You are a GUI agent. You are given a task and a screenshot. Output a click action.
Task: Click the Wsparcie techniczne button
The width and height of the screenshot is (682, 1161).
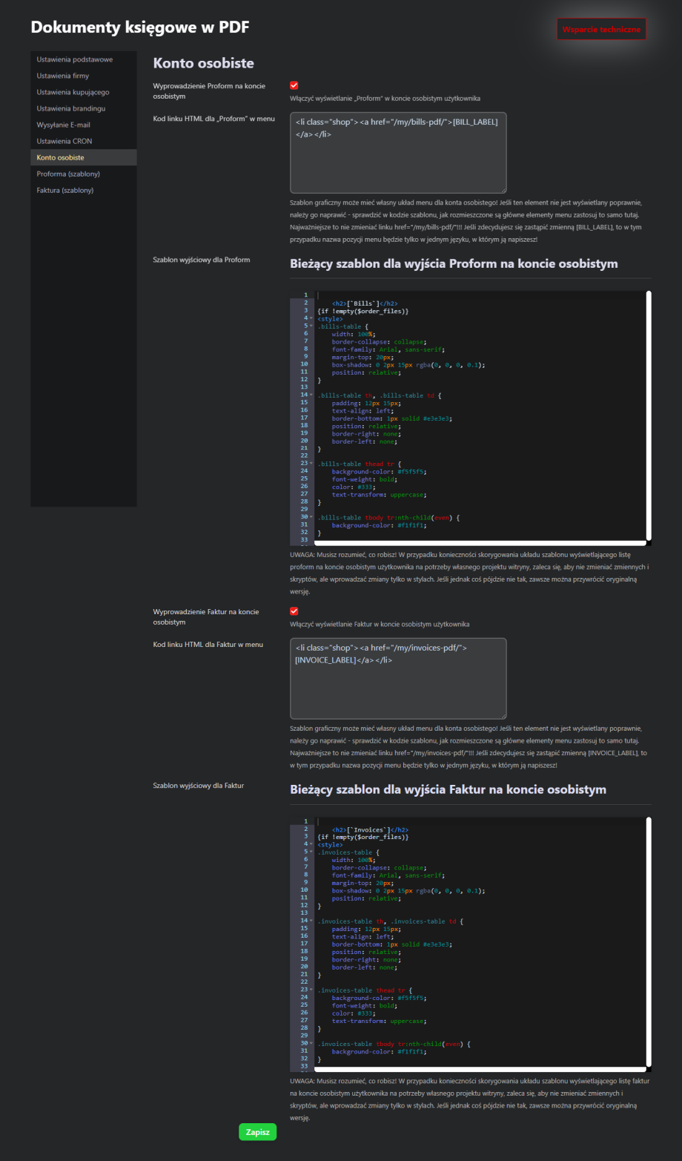pos(601,29)
